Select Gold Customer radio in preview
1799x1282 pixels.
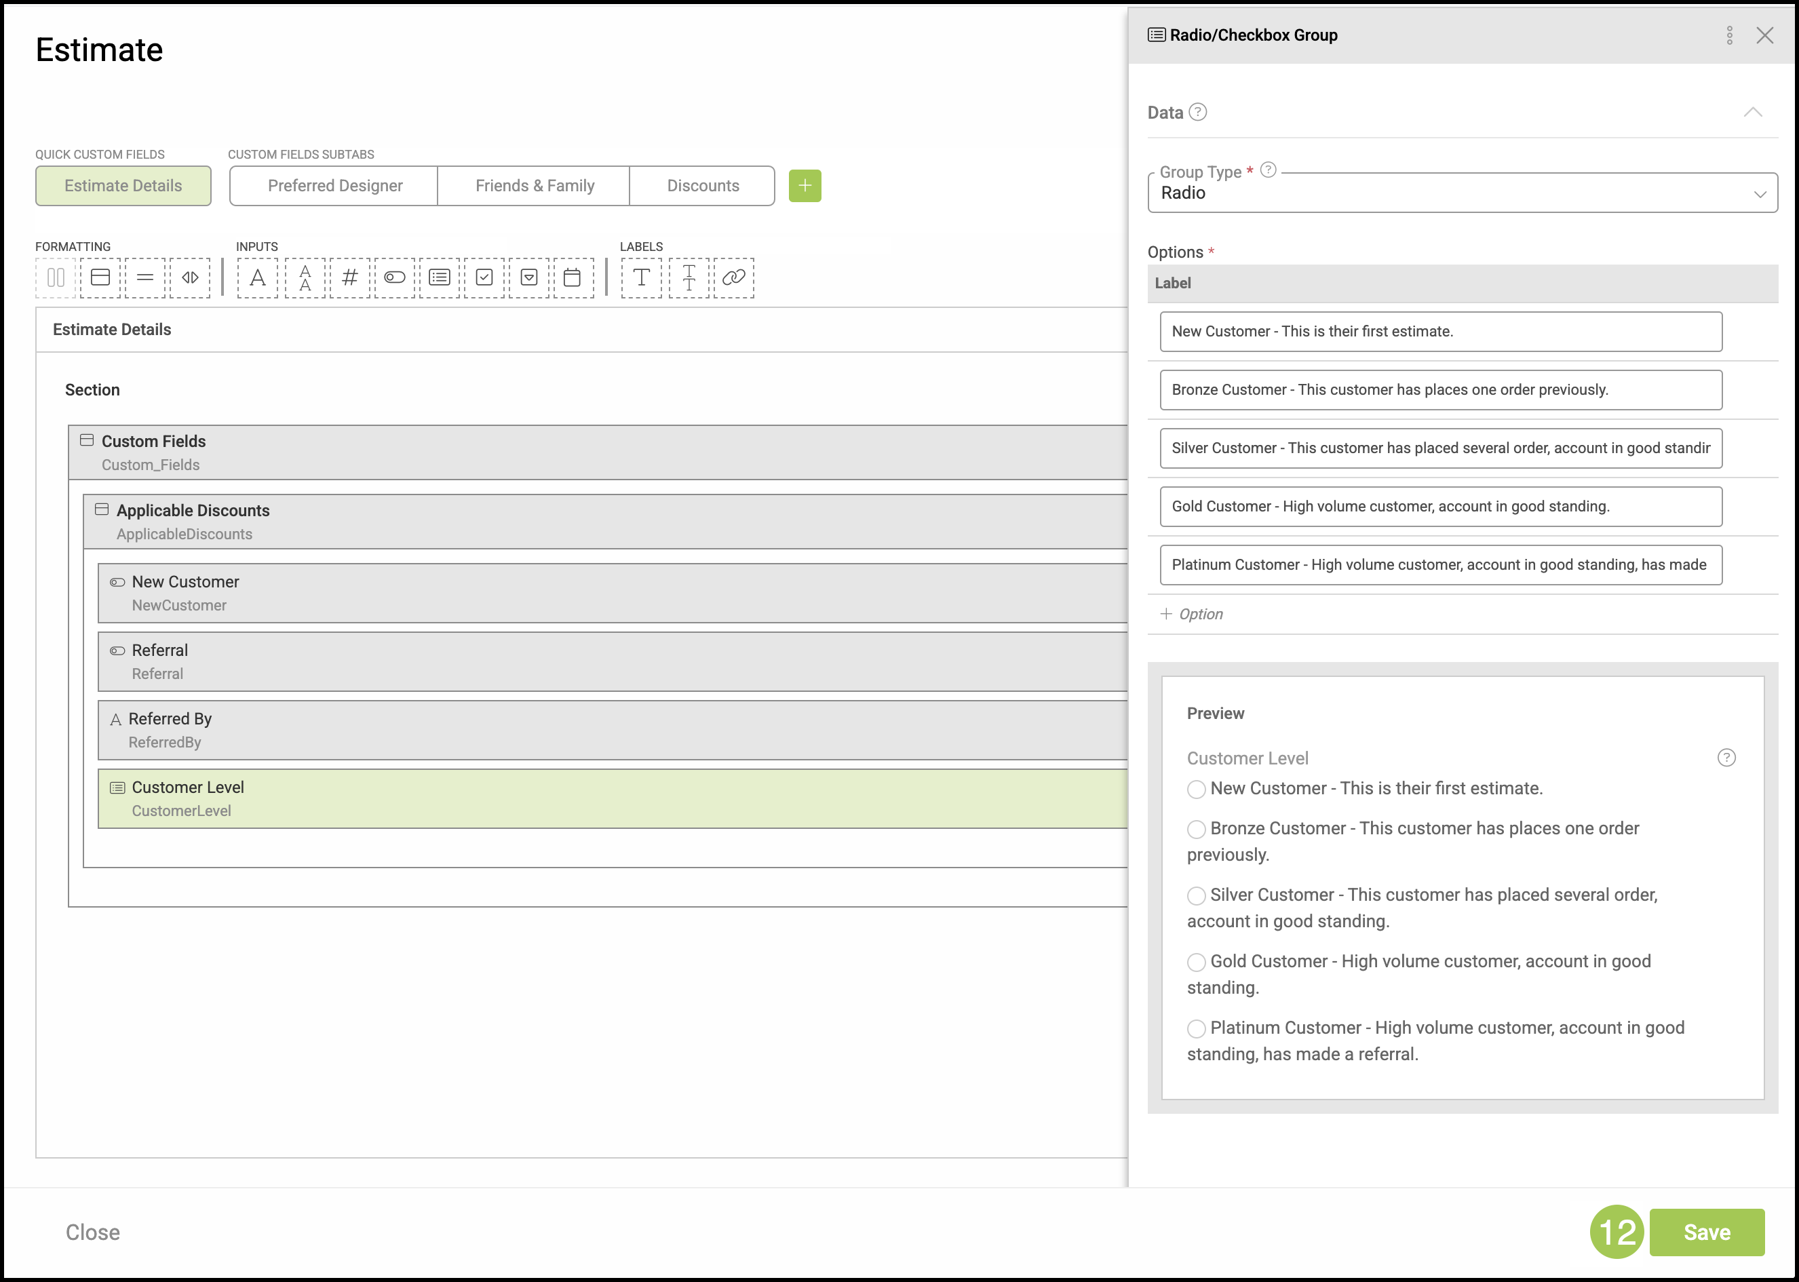click(1196, 963)
